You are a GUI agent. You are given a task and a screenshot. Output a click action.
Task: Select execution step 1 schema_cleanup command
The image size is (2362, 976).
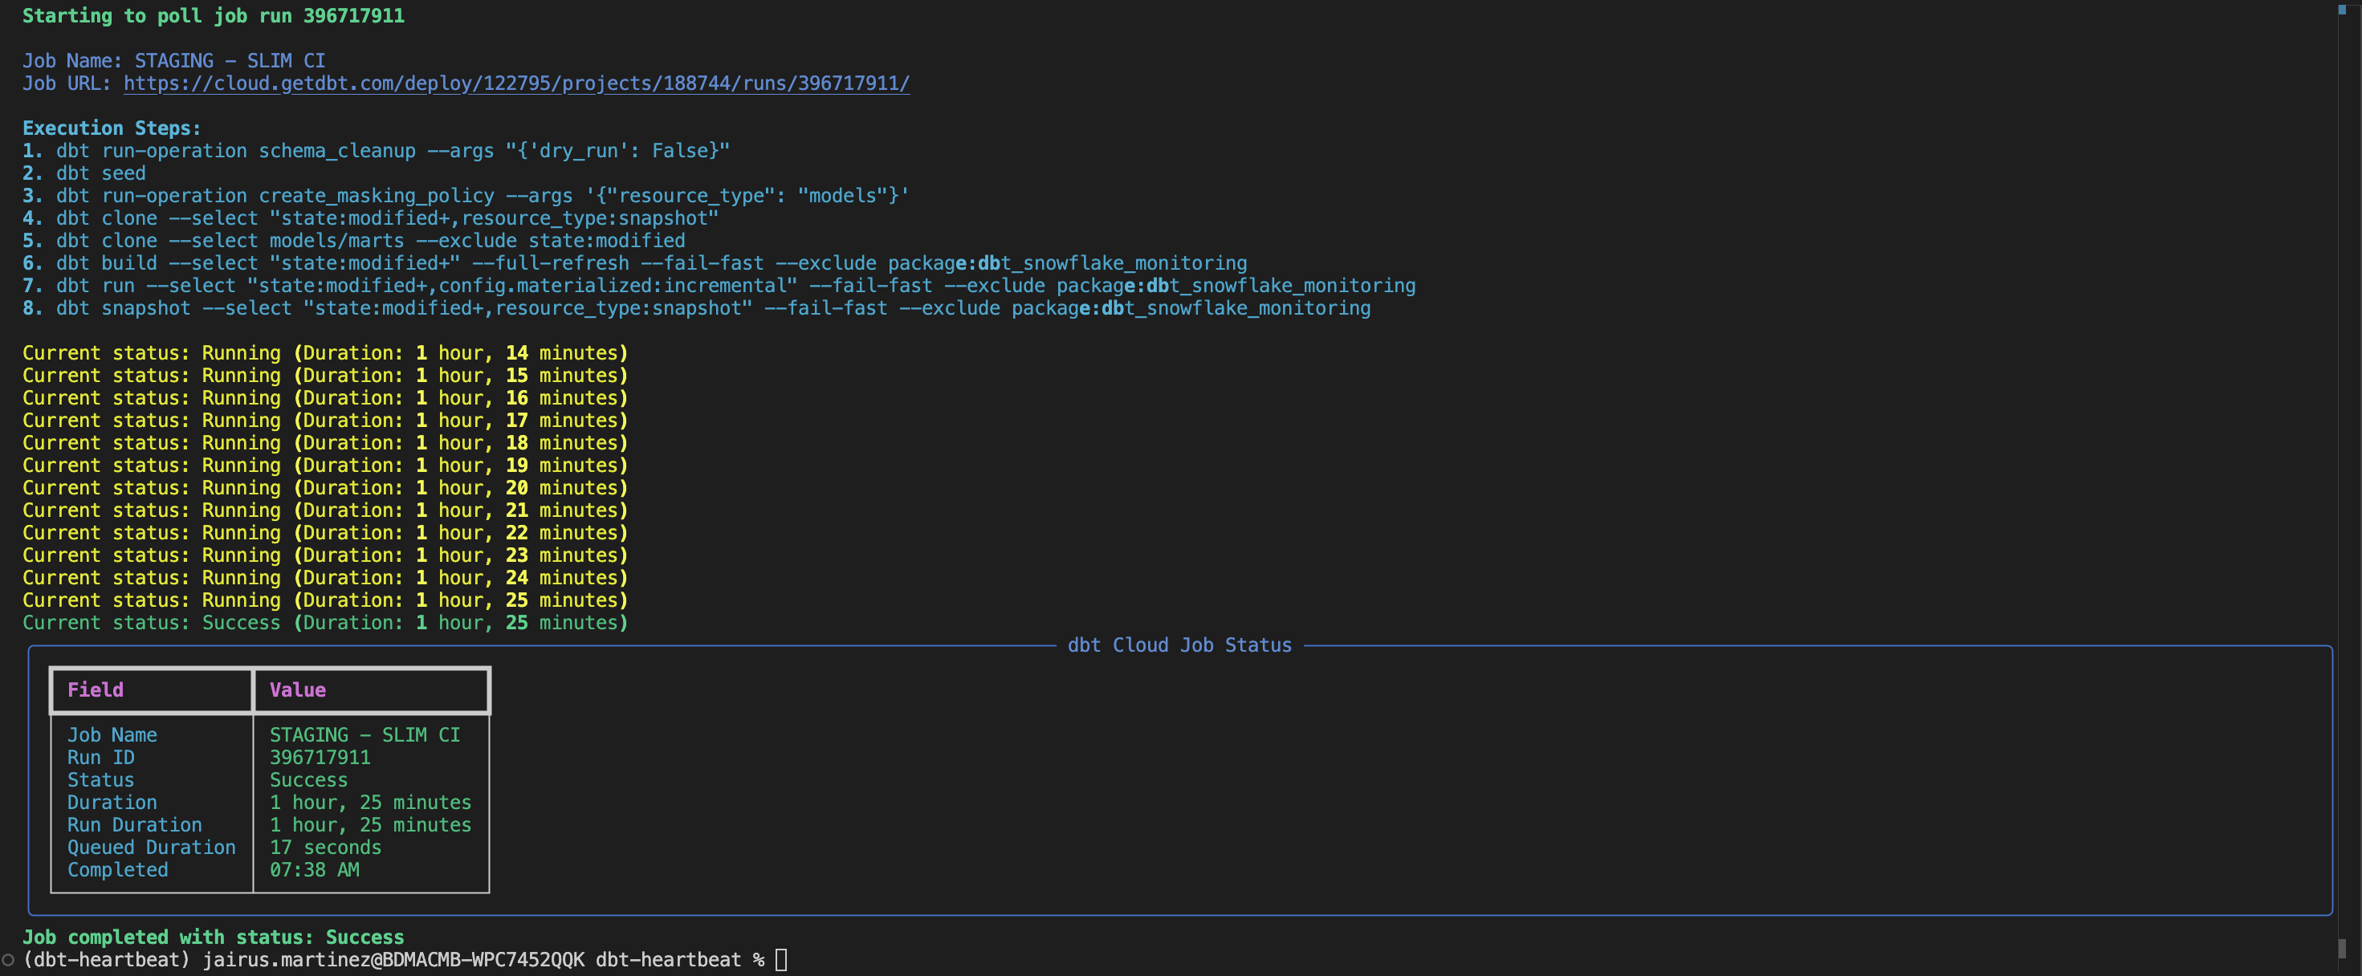pos(376,150)
